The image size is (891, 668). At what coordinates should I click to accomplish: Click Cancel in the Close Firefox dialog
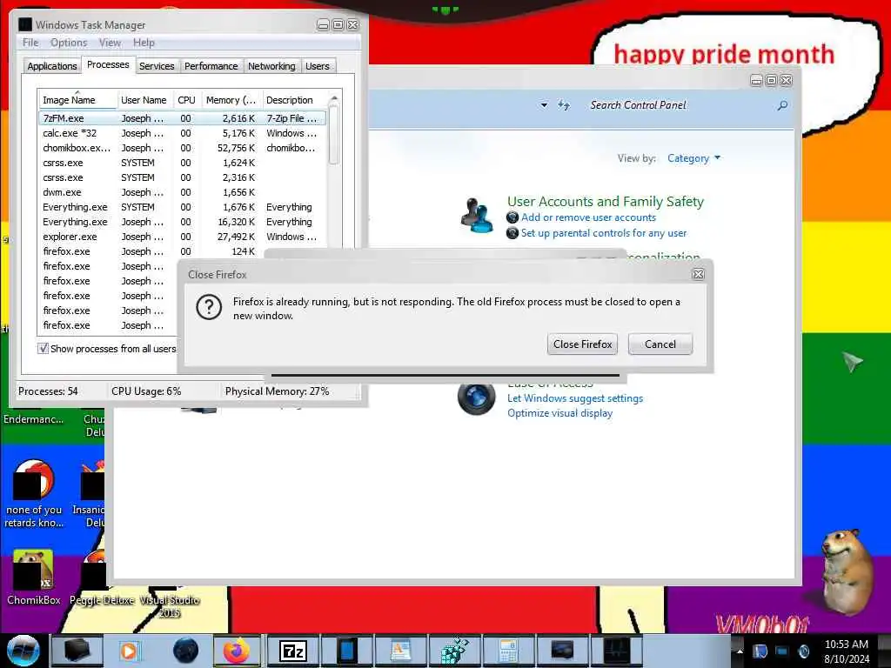[x=660, y=344]
